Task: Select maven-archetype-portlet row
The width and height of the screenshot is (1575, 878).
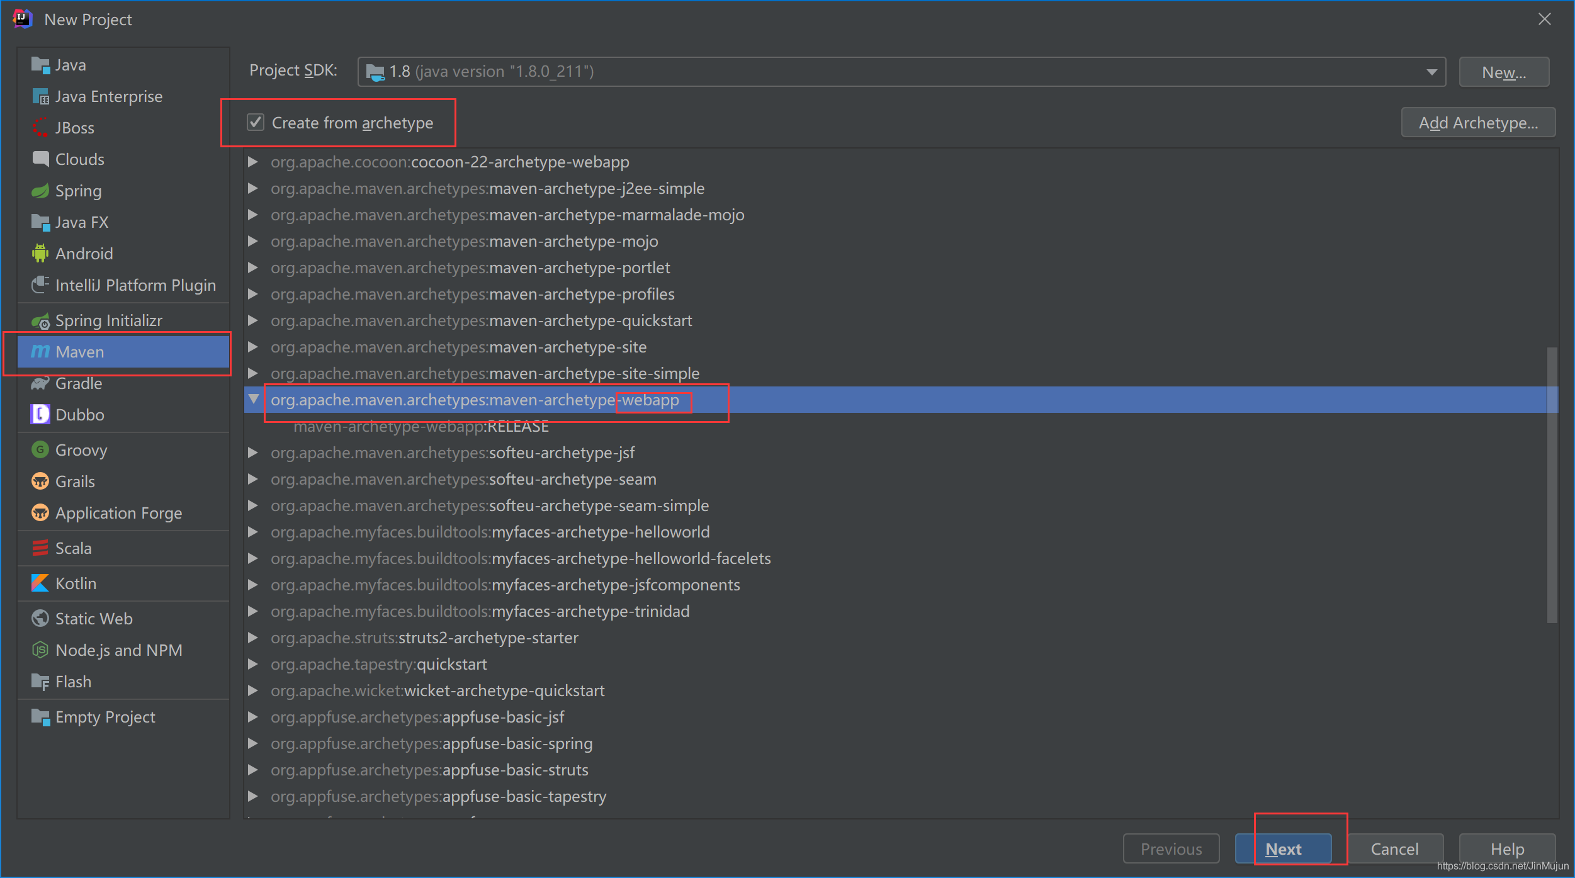Action: (x=901, y=267)
